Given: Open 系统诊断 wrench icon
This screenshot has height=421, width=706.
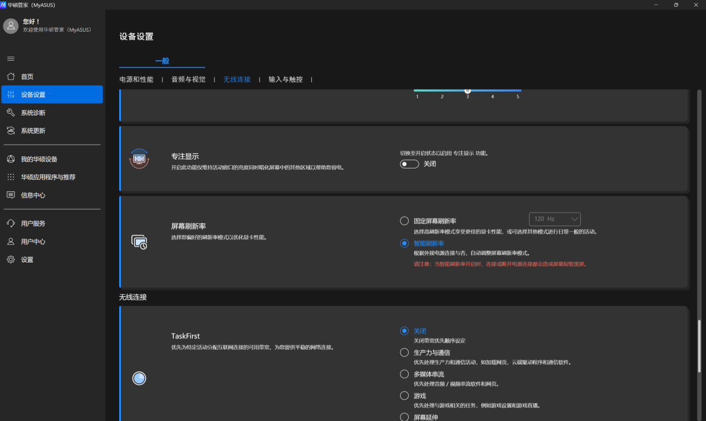Looking at the screenshot, I should coord(11,113).
